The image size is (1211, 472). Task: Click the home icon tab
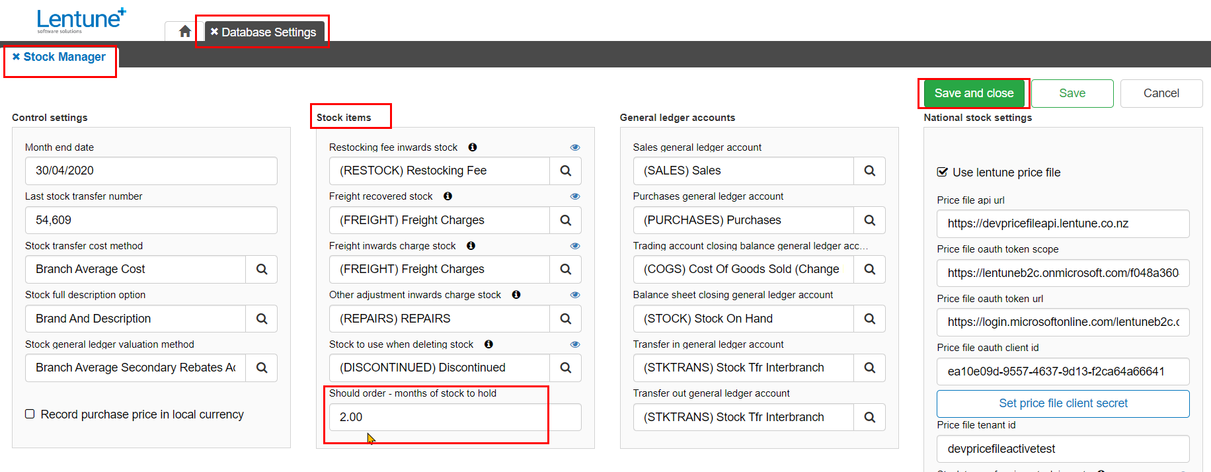click(x=185, y=32)
